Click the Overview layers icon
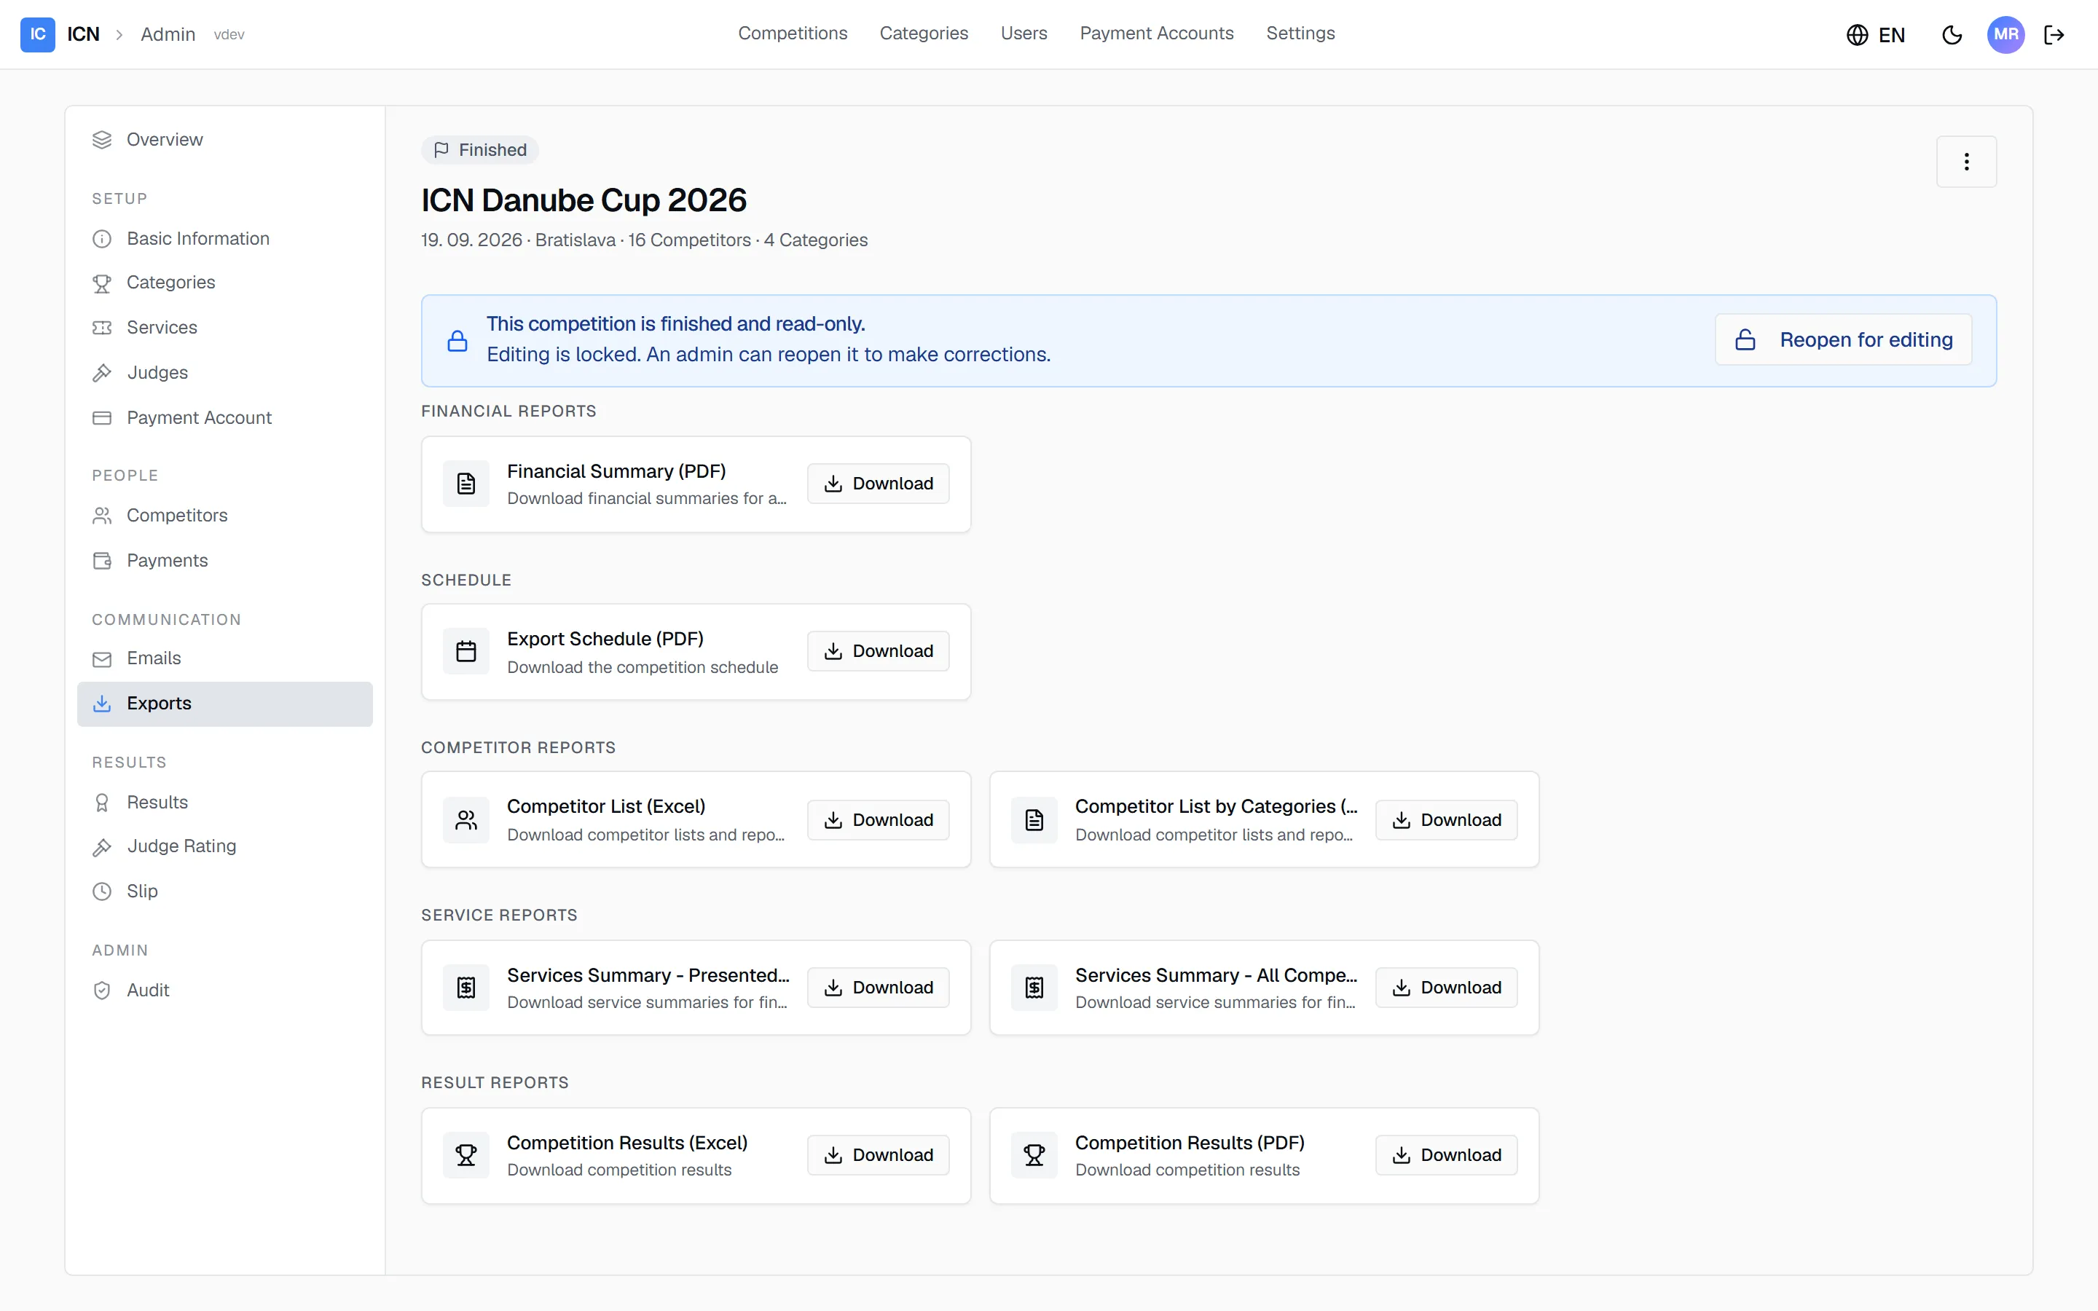The image size is (2098, 1311). click(102, 140)
